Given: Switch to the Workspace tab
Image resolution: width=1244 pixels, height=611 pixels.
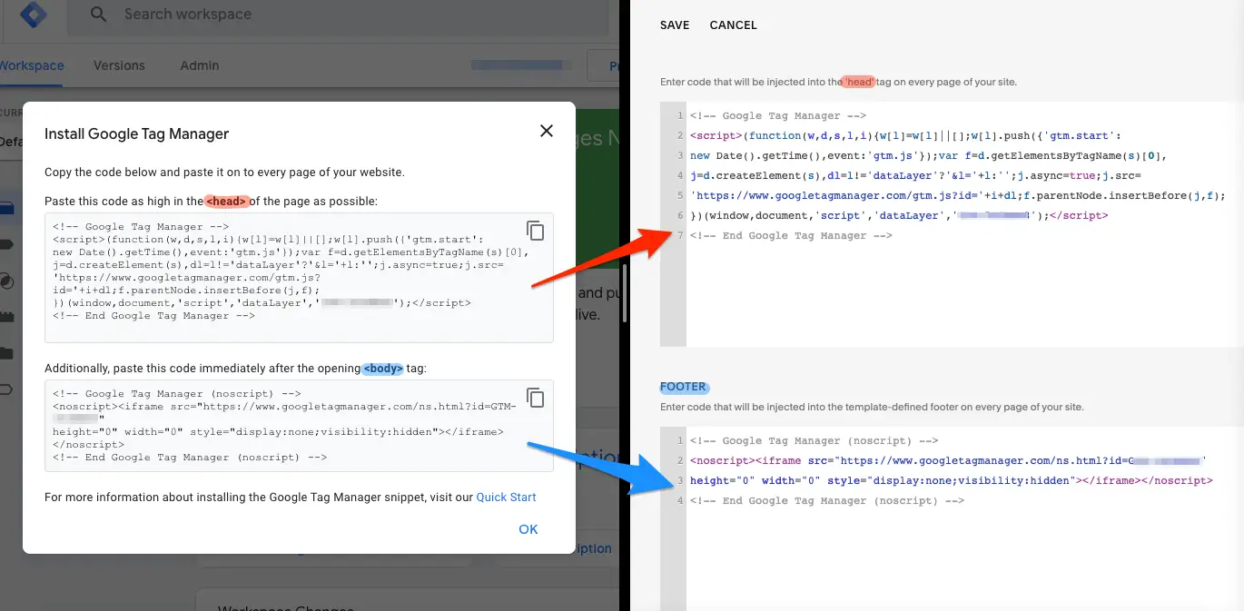Looking at the screenshot, I should coord(32,65).
